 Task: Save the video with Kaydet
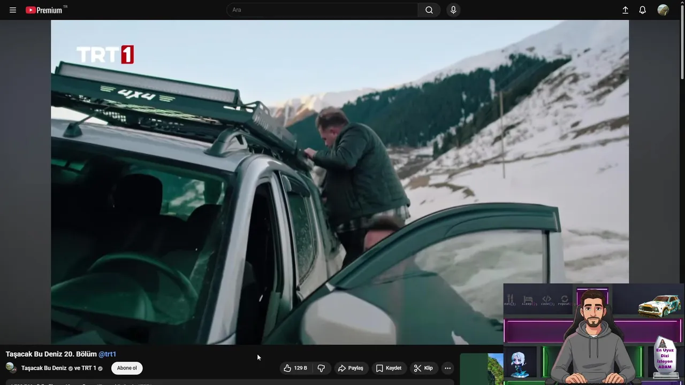[389, 368]
